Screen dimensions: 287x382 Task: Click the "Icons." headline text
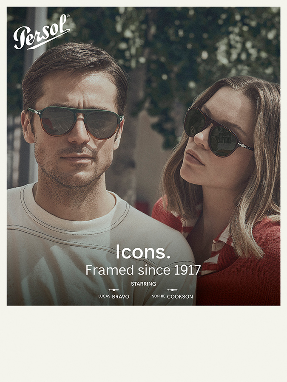pos(143,252)
